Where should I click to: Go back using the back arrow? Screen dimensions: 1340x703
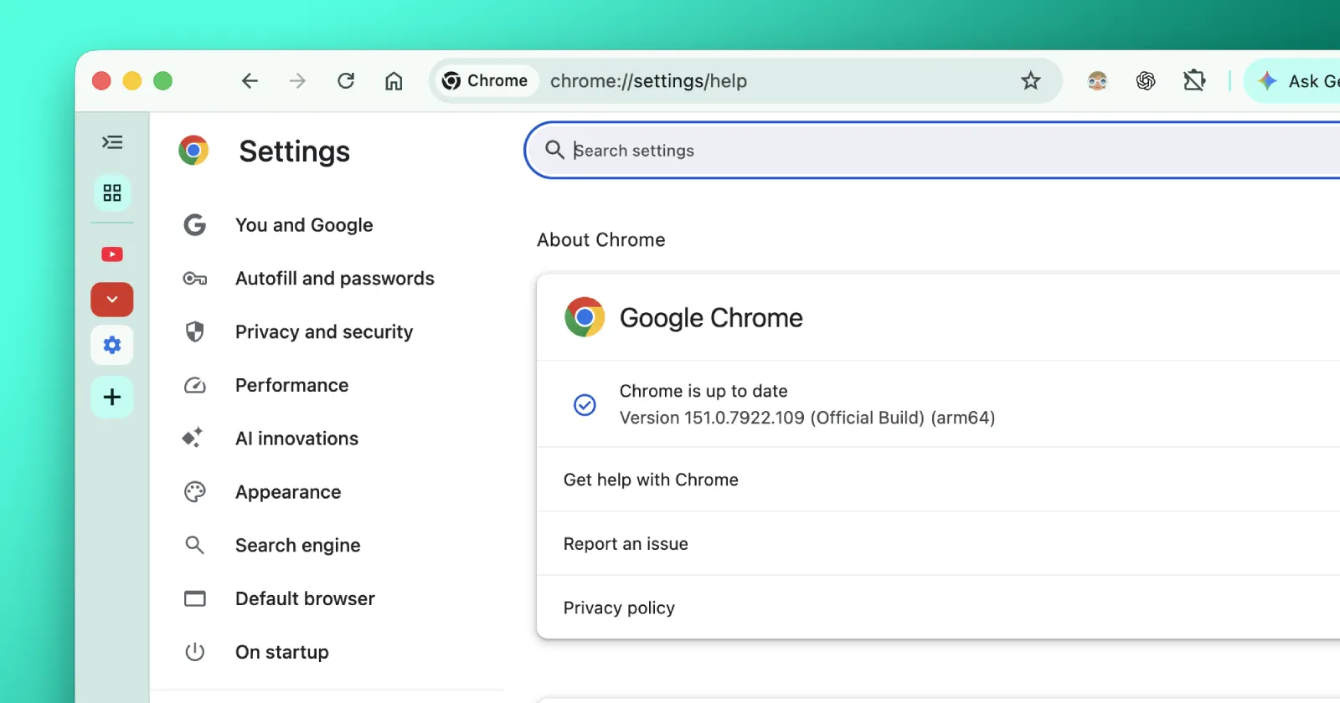point(250,81)
